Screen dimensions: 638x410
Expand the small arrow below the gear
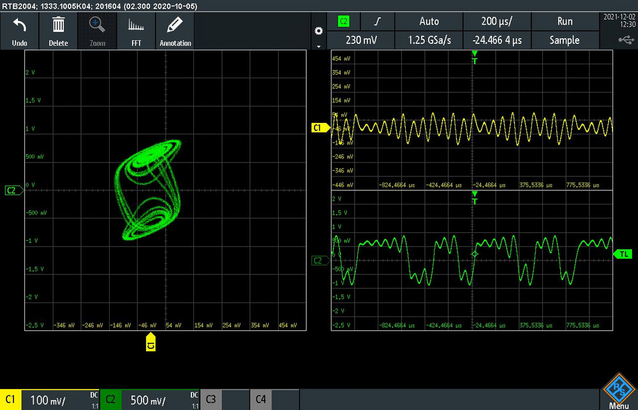[x=318, y=46]
